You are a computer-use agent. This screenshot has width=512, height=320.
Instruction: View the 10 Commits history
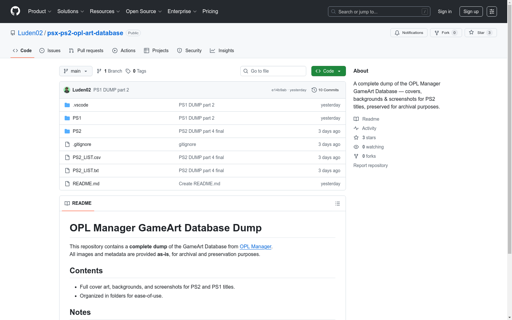click(325, 90)
